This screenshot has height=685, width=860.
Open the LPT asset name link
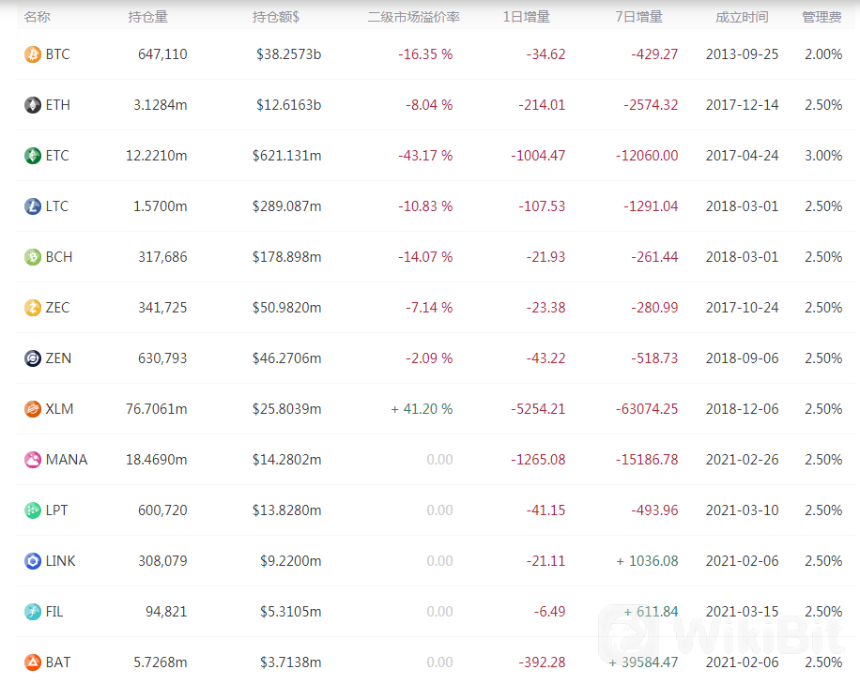tap(56, 510)
